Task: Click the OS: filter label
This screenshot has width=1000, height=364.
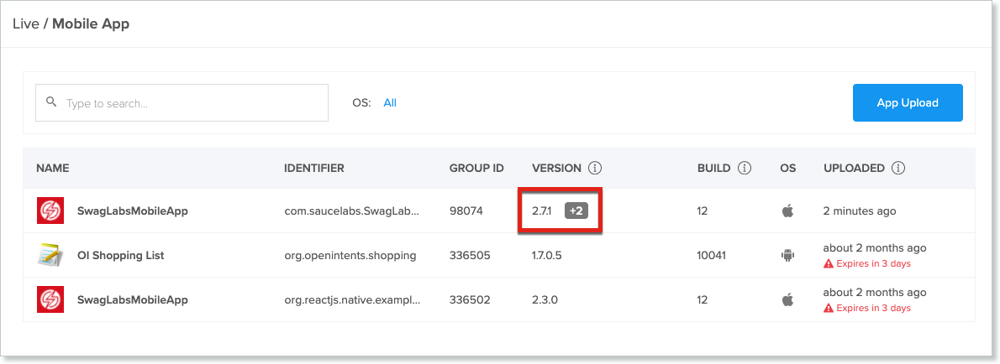Action: tap(361, 102)
